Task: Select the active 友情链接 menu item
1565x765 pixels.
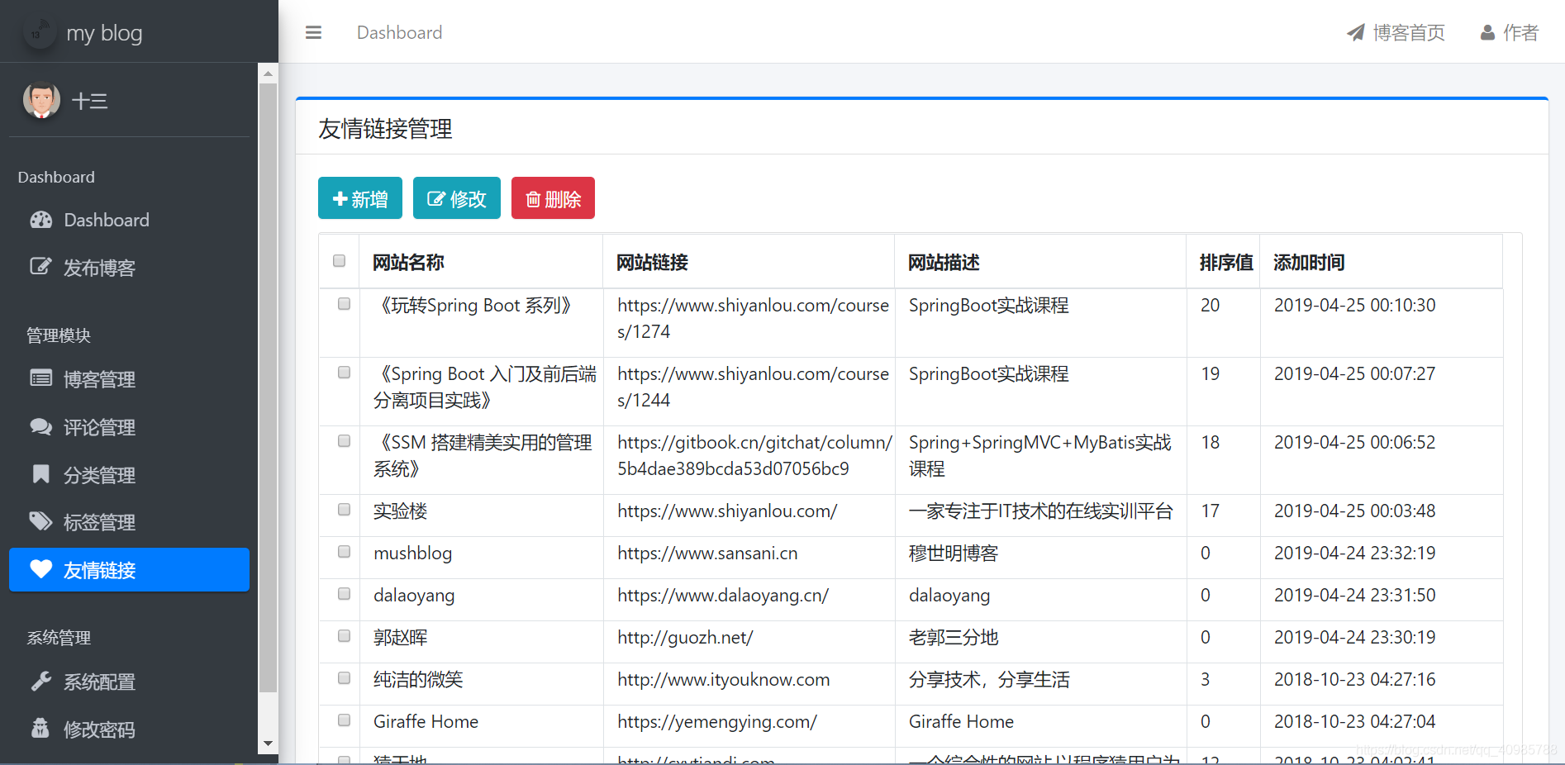Action: click(129, 570)
